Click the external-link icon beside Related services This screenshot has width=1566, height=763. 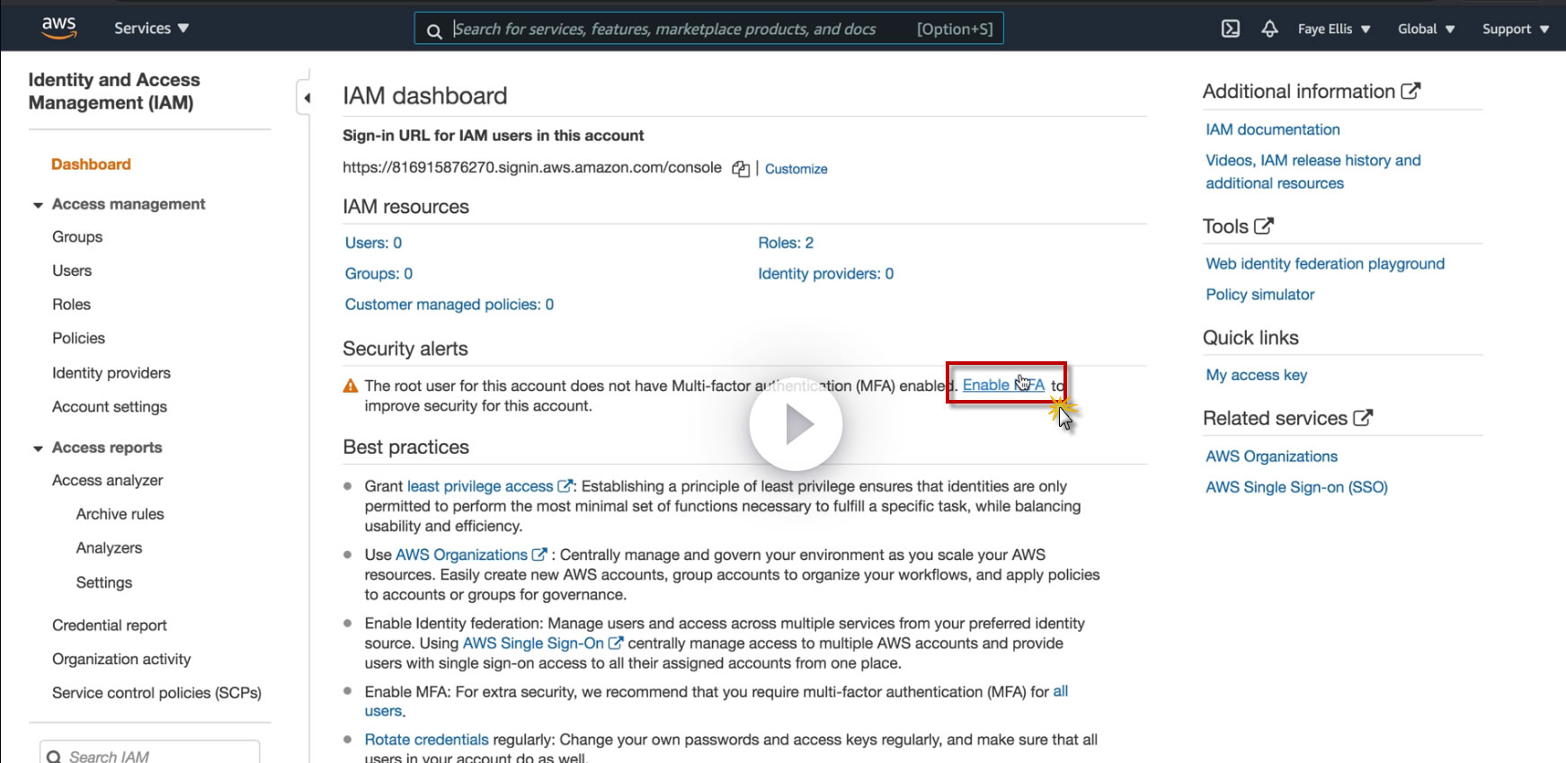tap(1363, 418)
